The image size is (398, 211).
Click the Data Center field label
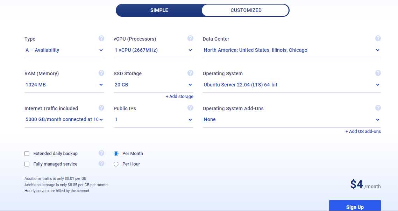(x=216, y=39)
